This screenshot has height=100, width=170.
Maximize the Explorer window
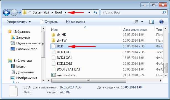pos(154,5)
